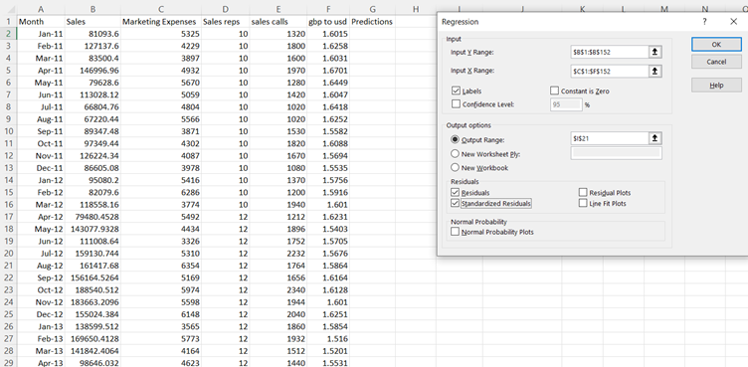Click the New Worksheet Ply text field
Viewport: 748px width, 367px height.
pyautogui.click(x=617, y=153)
